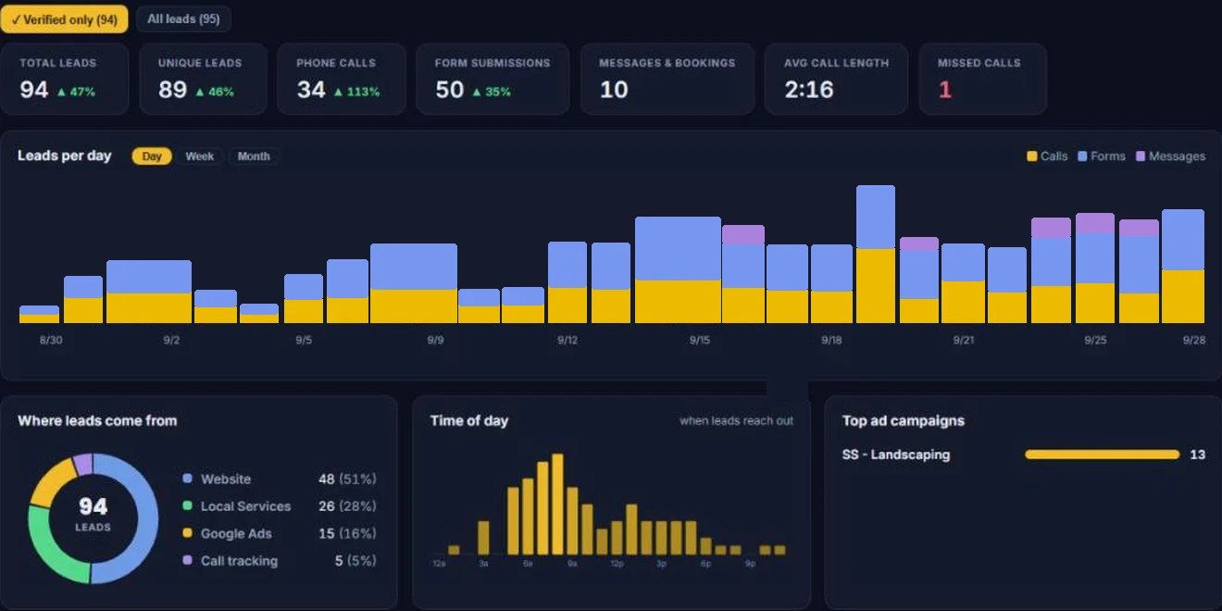The image size is (1222, 611).
Task: Click the Website 48 (51%) value
Action: click(x=347, y=479)
